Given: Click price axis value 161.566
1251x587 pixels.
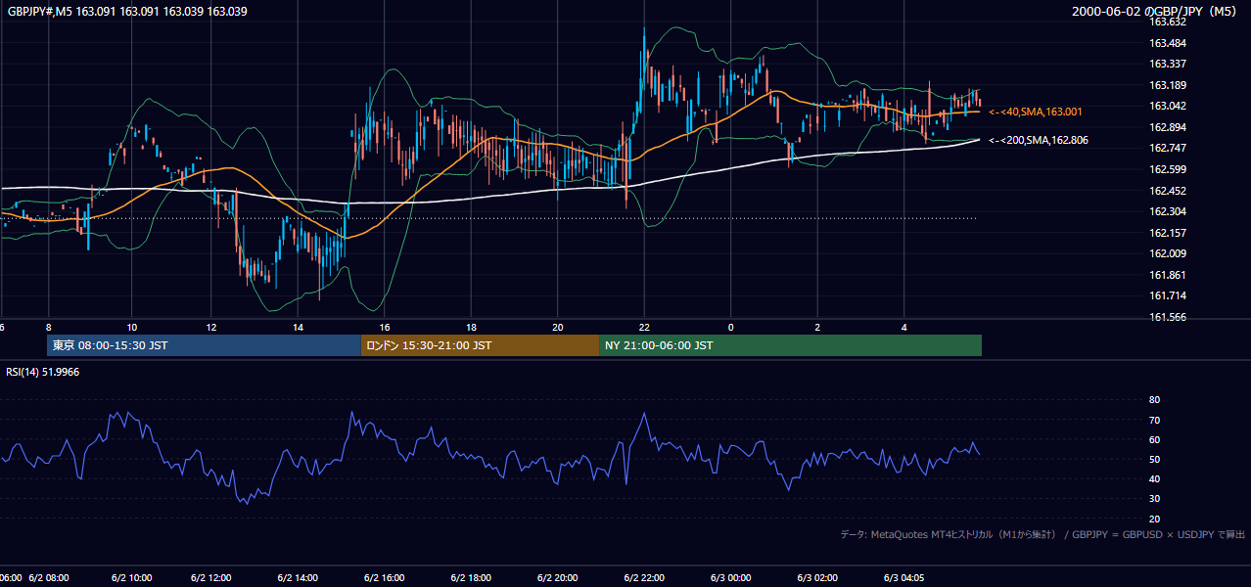Looking at the screenshot, I should (x=1167, y=317).
